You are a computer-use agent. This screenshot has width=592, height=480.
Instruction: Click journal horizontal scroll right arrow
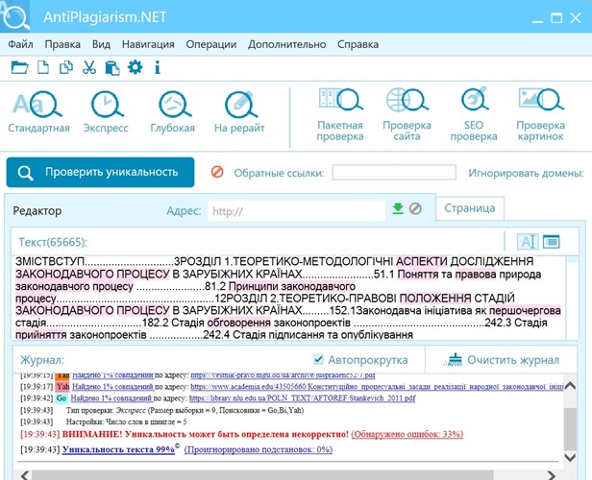pyautogui.click(x=552, y=475)
